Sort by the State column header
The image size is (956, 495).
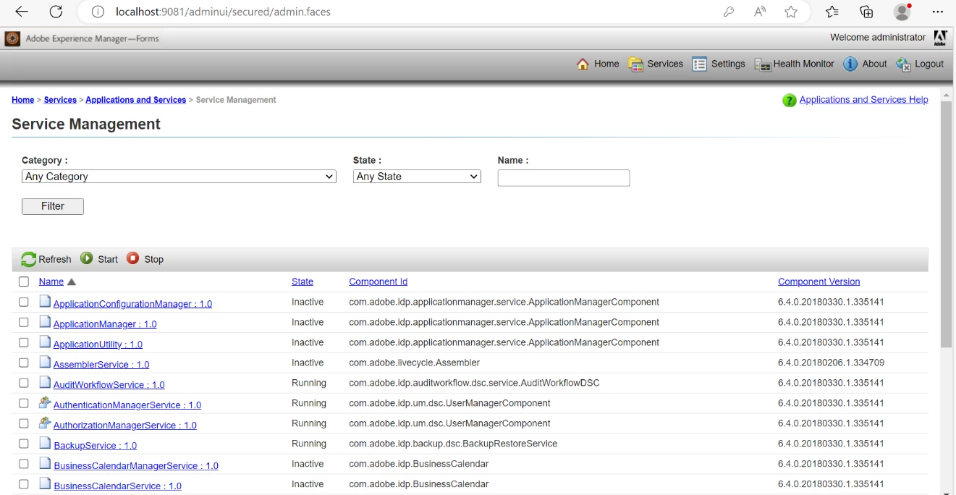303,282
